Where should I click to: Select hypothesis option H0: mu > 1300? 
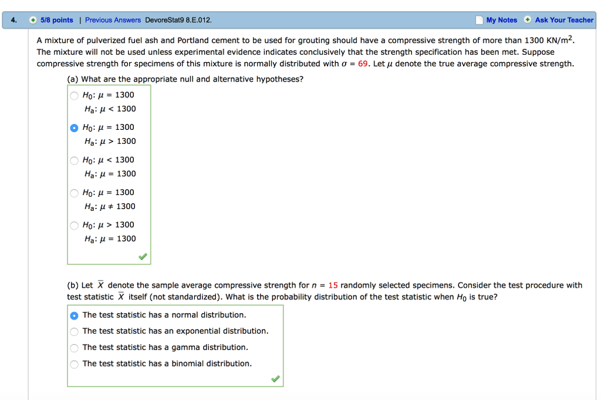coord(74,225)
